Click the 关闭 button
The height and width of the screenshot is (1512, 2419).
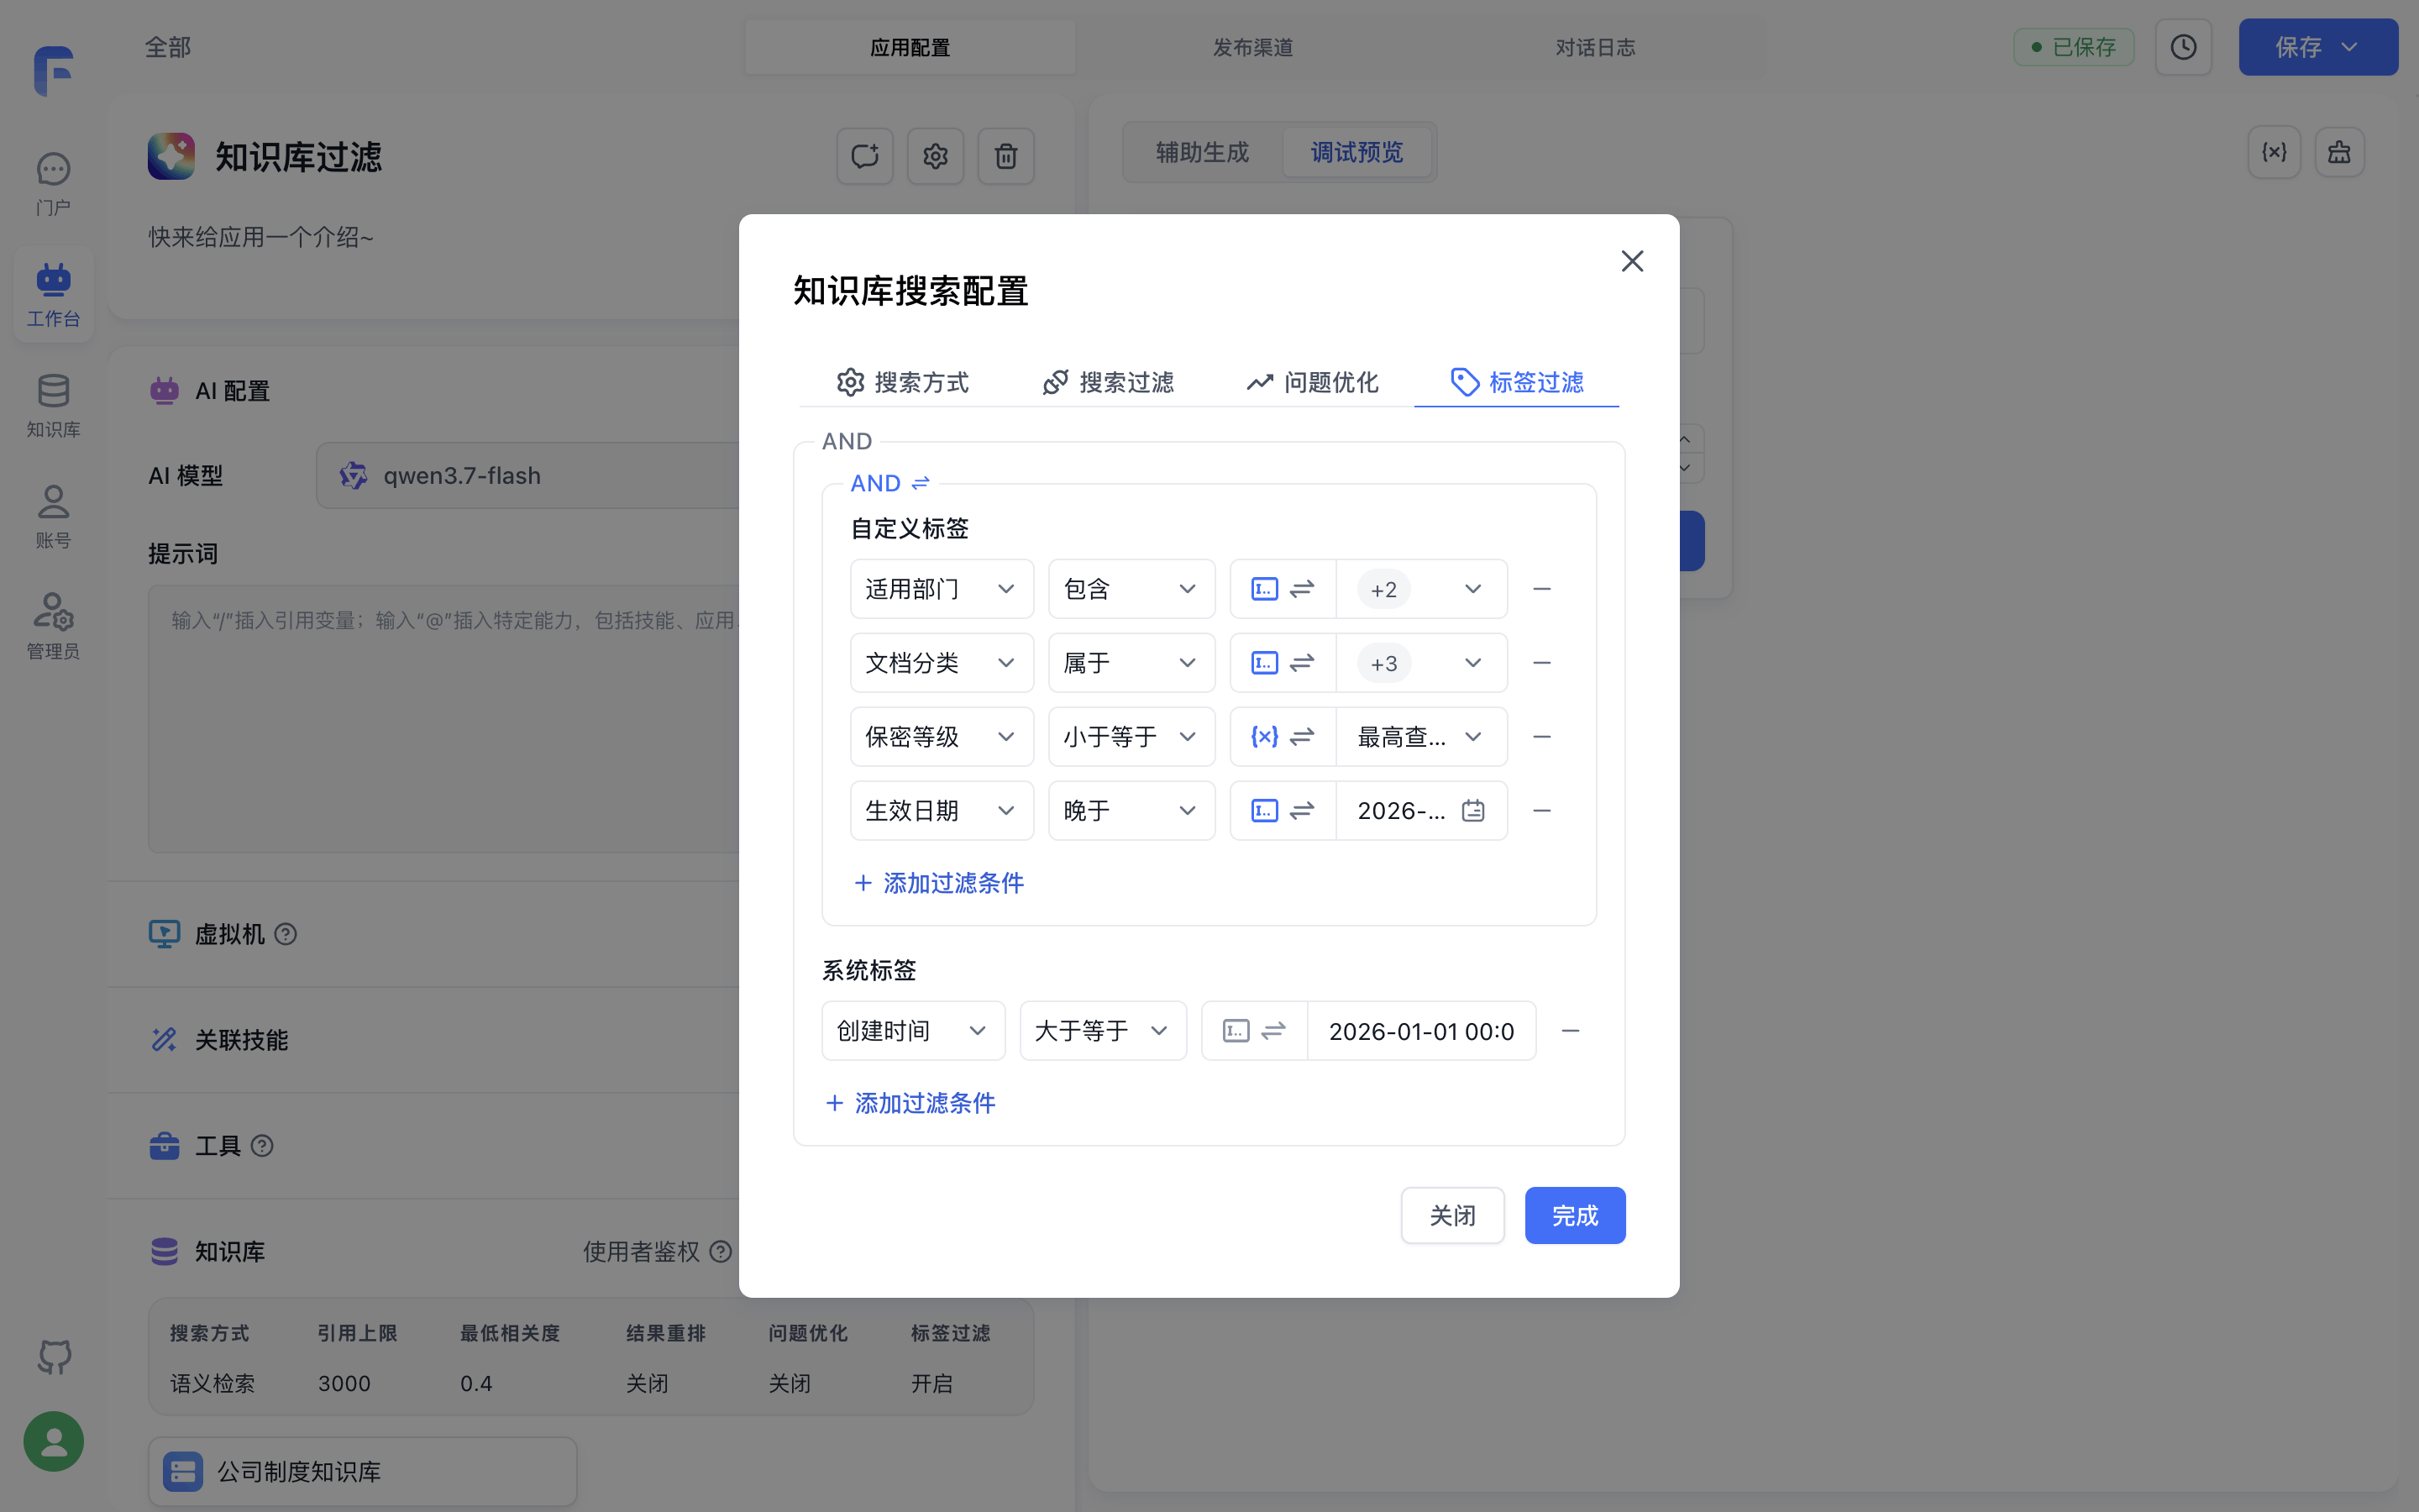pyautogui.click(x=1452, y=1216)
